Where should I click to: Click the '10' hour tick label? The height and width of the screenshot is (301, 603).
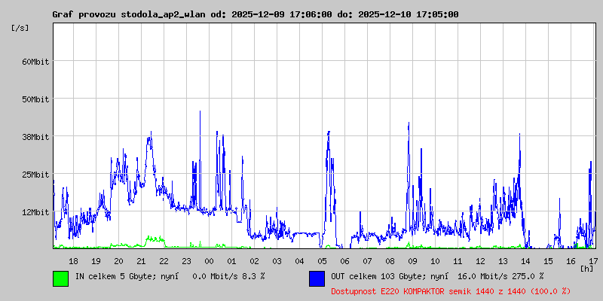[435, 261]
